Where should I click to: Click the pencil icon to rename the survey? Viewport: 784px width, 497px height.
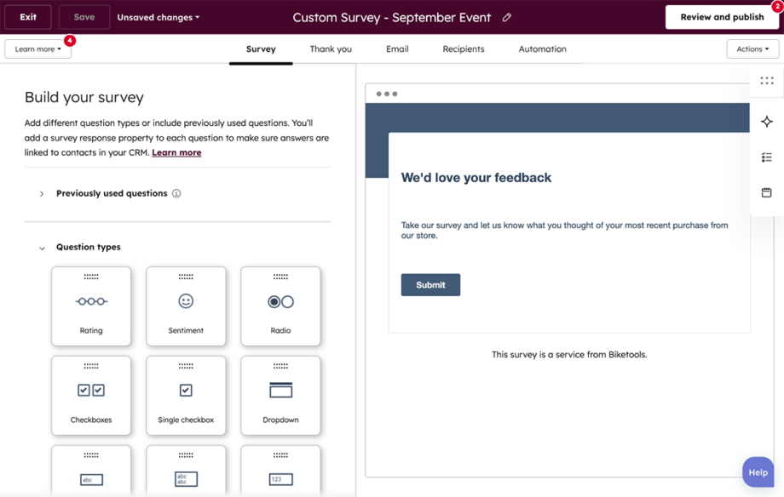(506, 17)
